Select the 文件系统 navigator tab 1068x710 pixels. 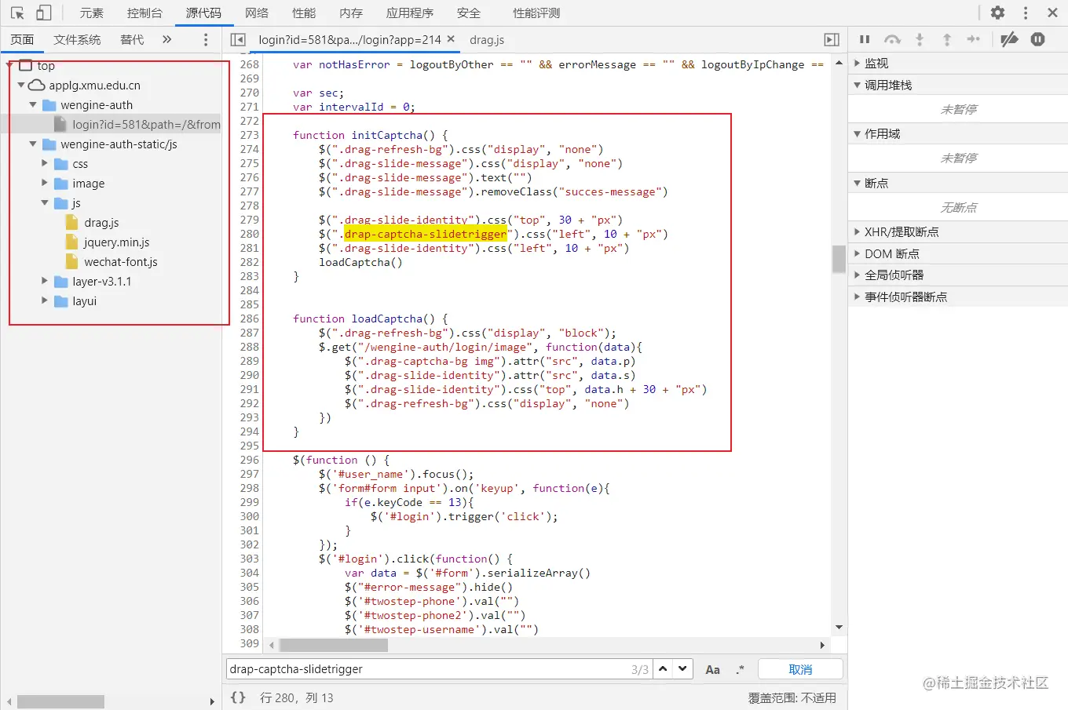(77, 39)
